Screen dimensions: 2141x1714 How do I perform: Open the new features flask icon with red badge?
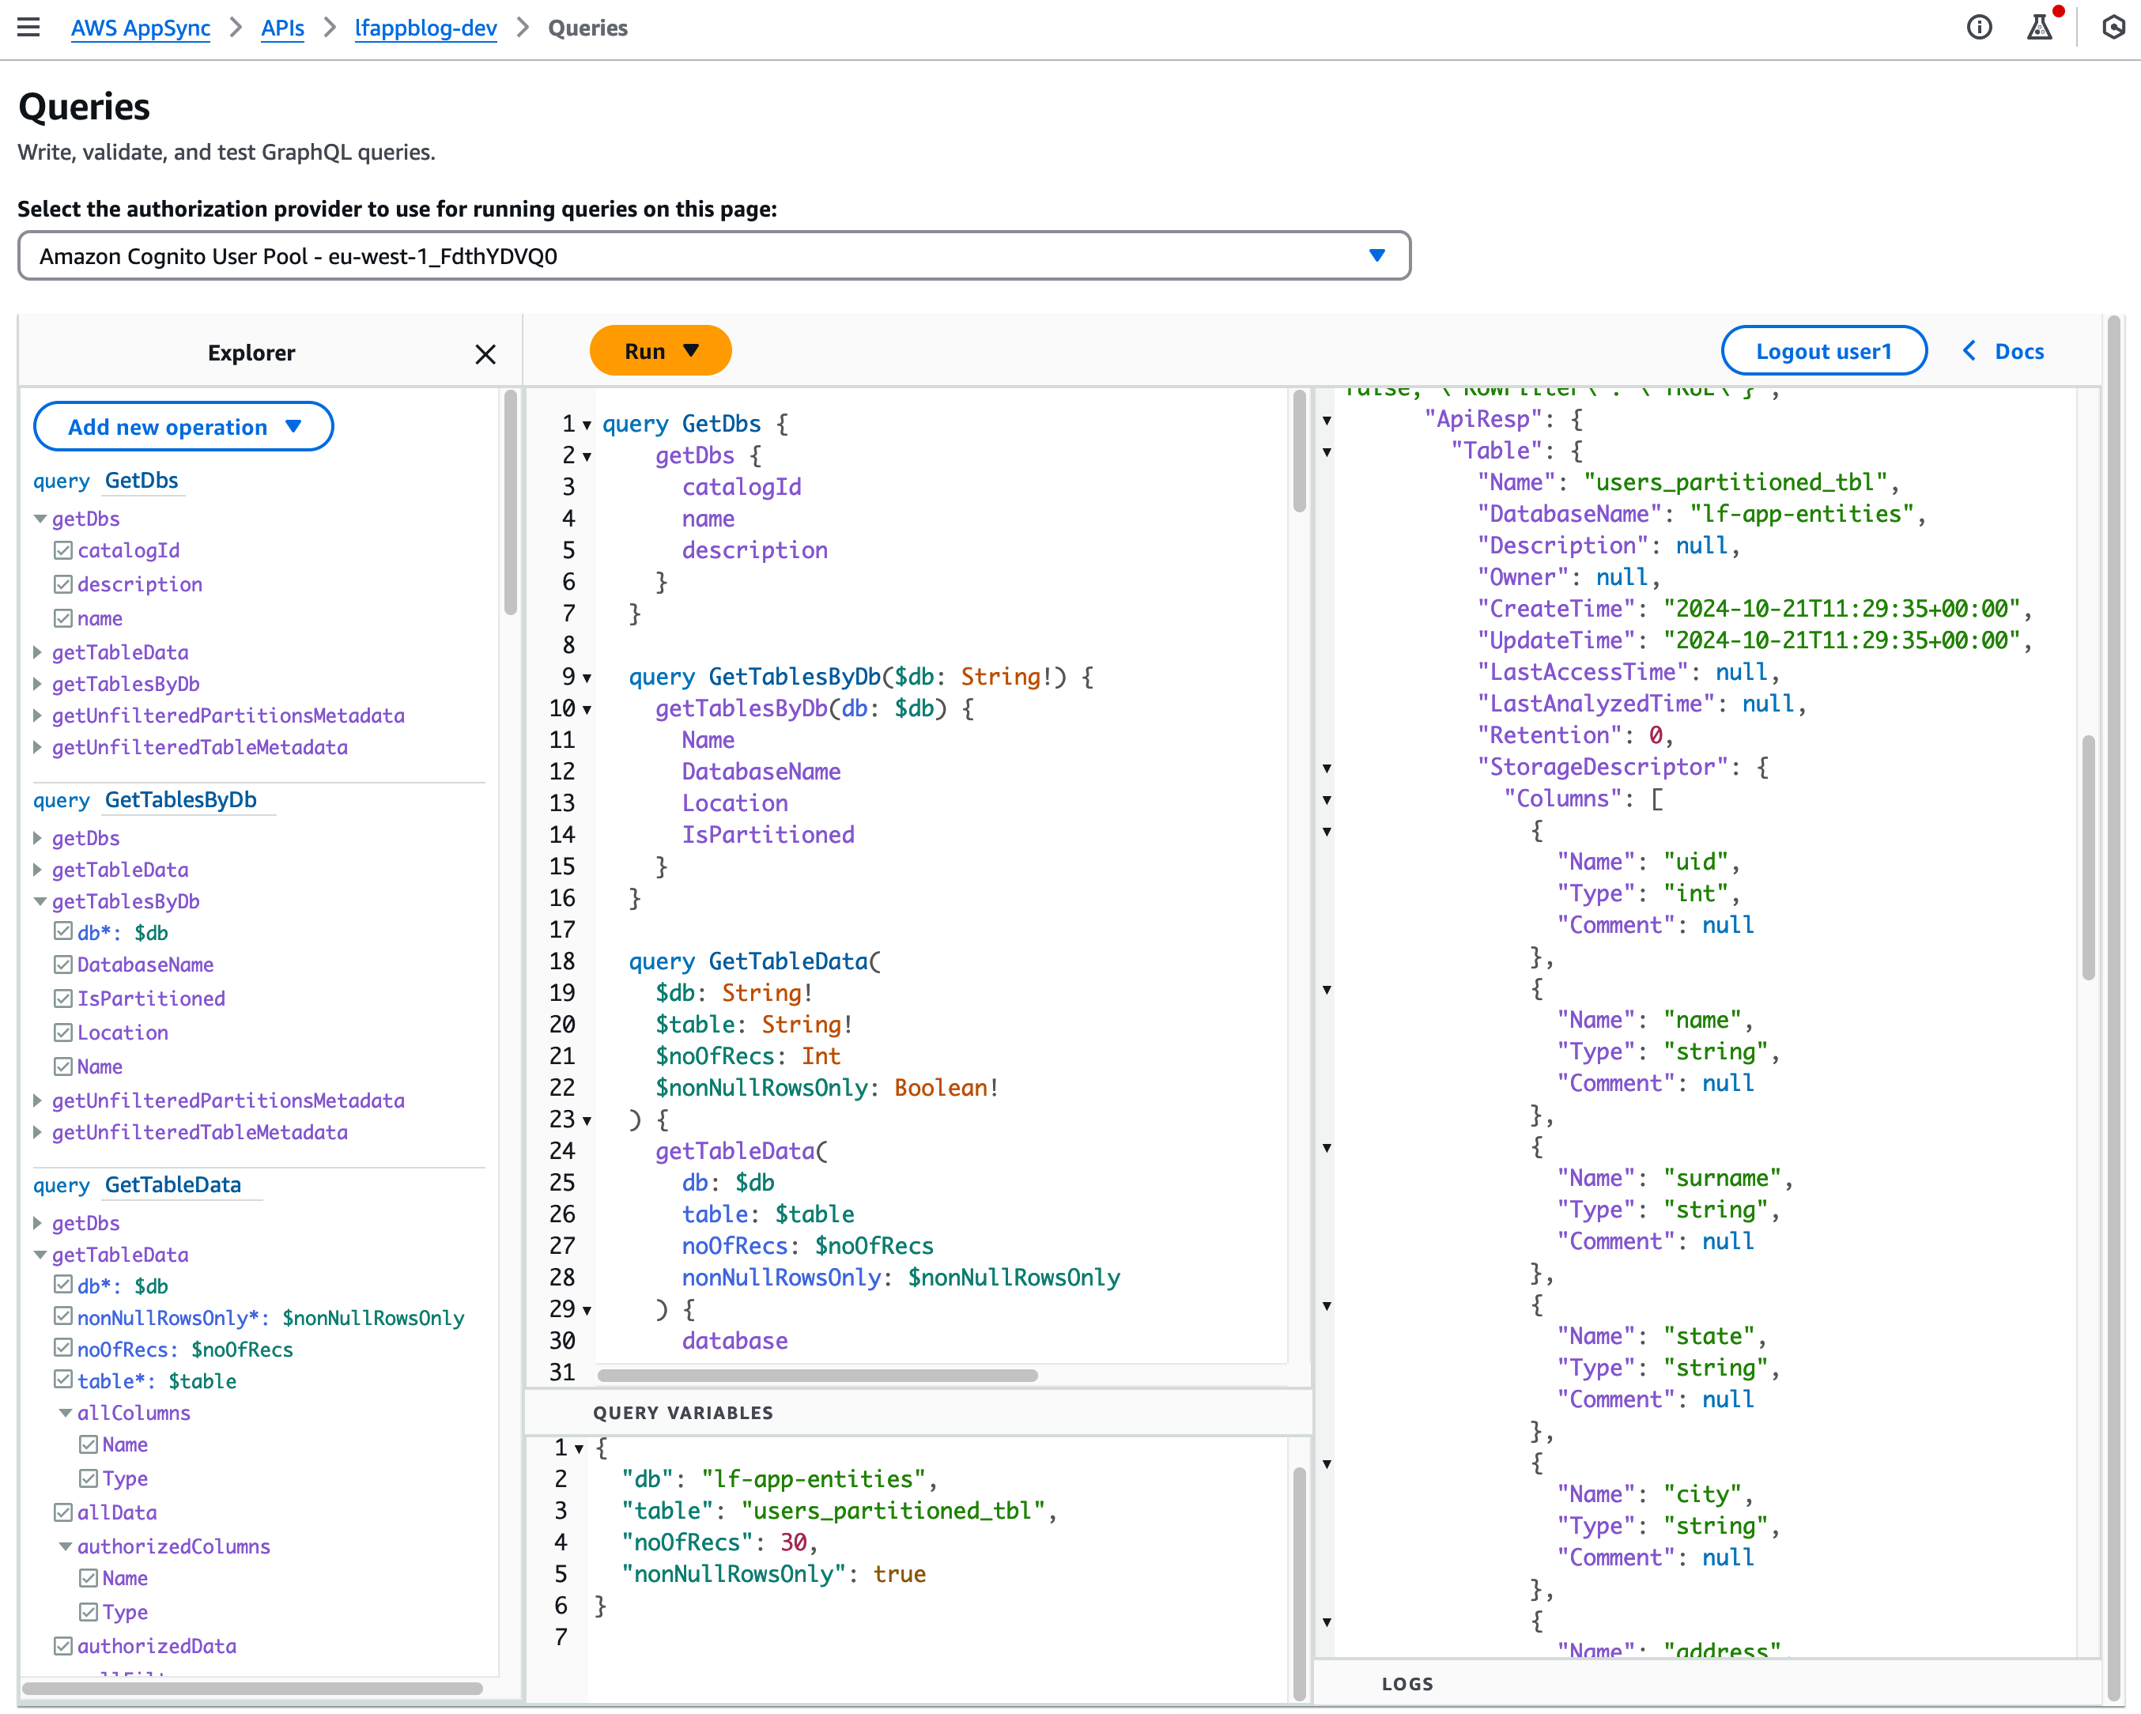pos(2037,28)
